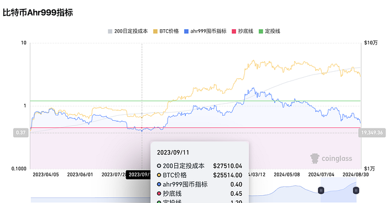Image resolution: width=387 pixels, height=203 pixels.
Task: Click the 2023/04/05 date axis label
Action: pyautogui.click(x=46, y=175)
